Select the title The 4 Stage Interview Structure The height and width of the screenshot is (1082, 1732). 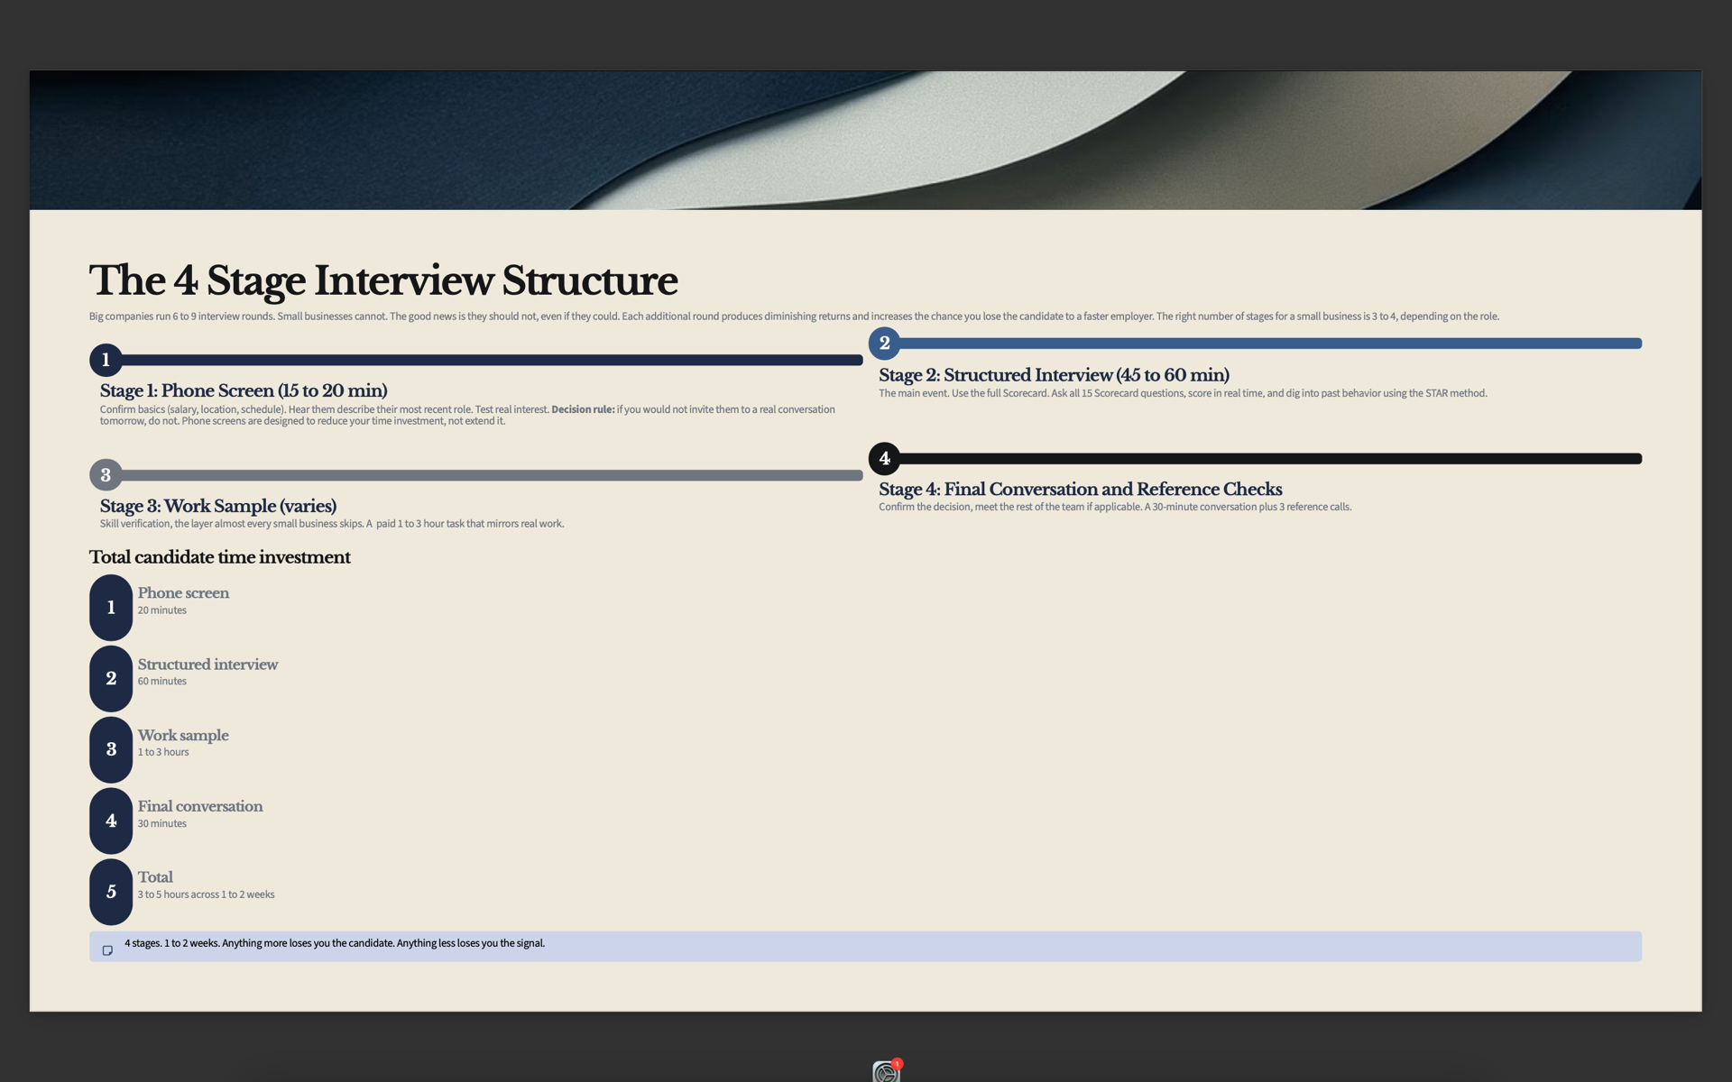click(x=383, y=280)
